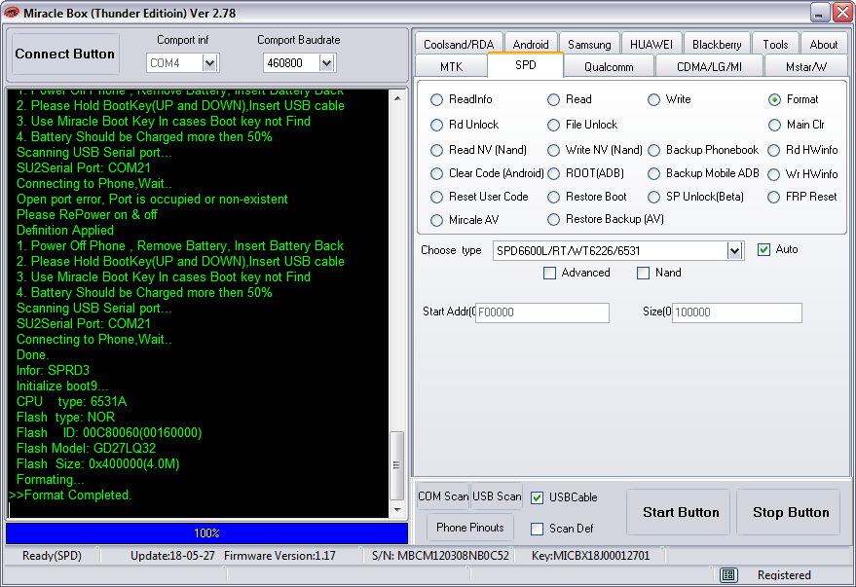Close the Miracle Box window
The width and height of the screenshot is (856, 587).
click(x=843, y=13)
